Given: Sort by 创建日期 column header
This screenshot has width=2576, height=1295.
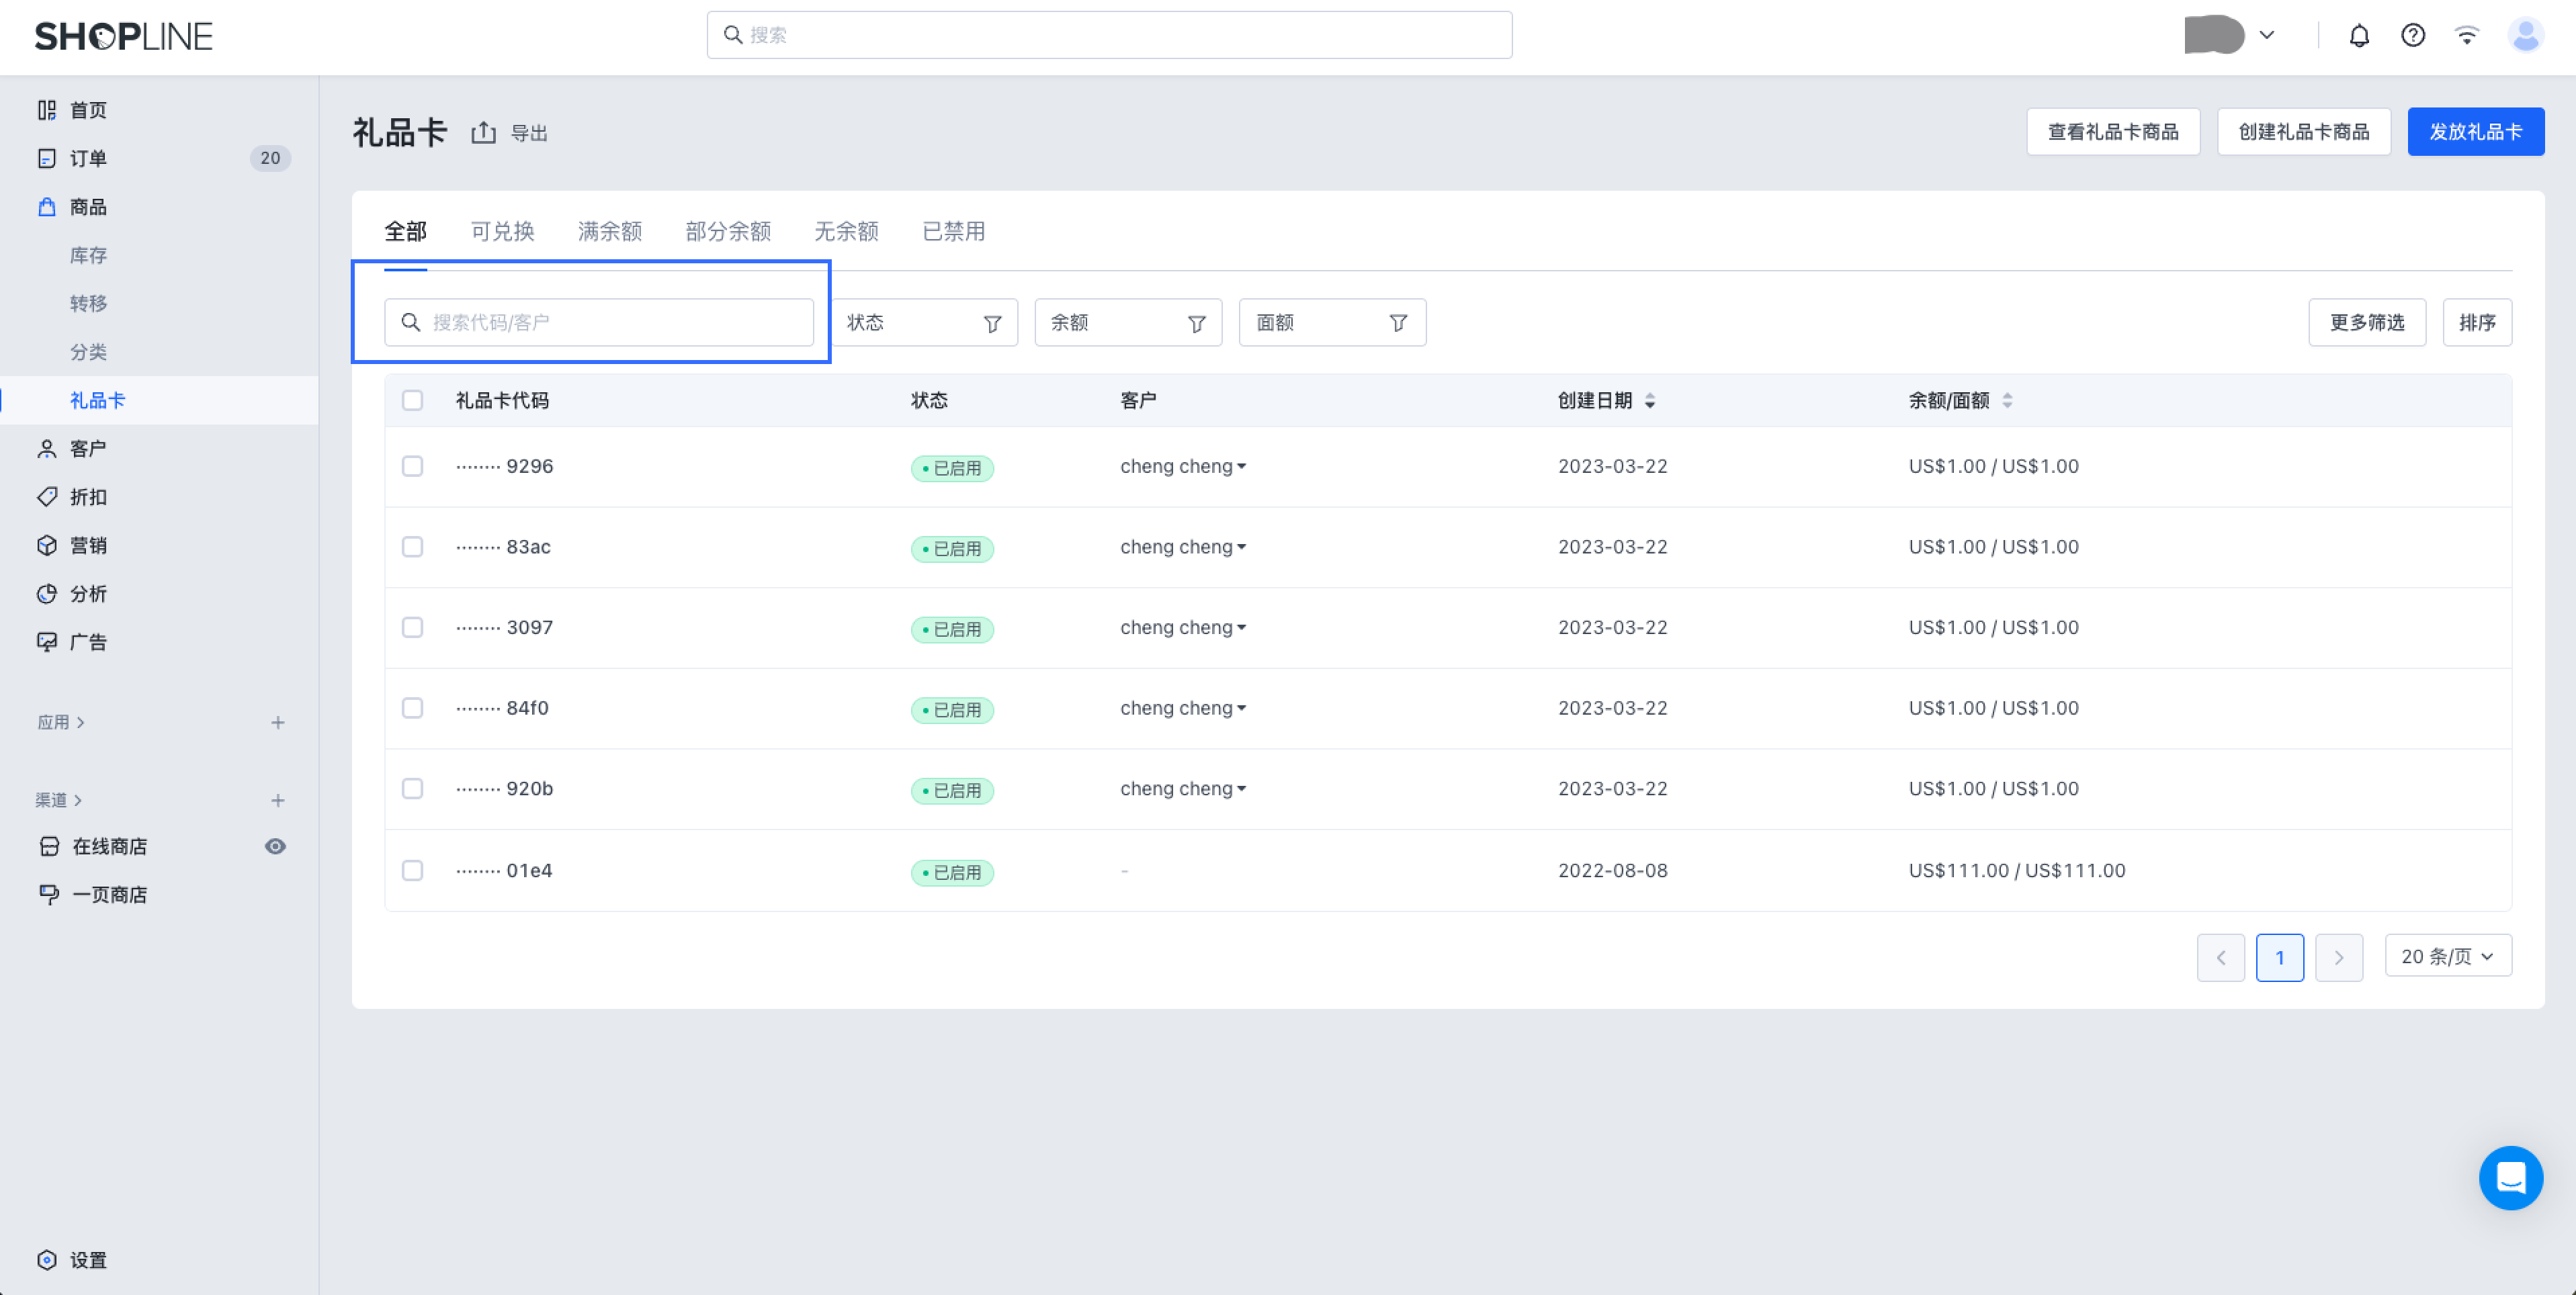Looking at the screenshot, I should click(x=1606, y=400).
